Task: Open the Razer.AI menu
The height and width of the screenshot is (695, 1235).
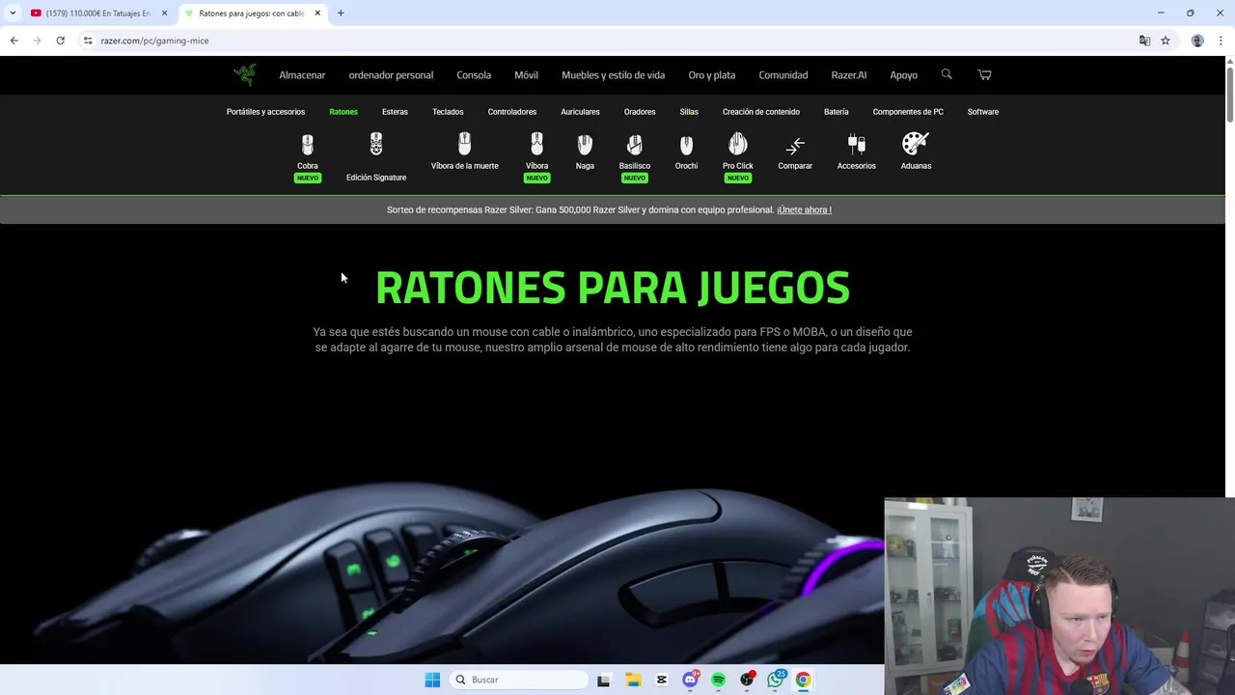Action: pyautogui.click(x=849, y=75)
